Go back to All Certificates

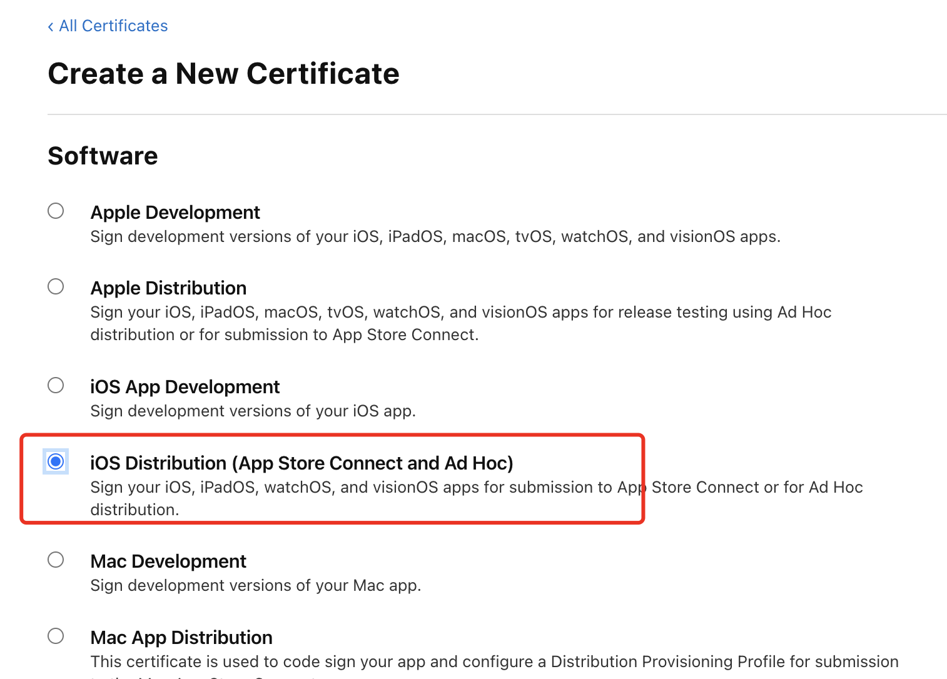[x=108, y=26]
